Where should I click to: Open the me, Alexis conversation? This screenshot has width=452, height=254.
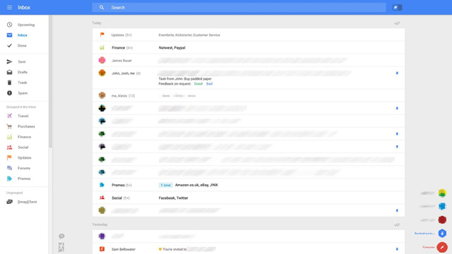249,96
